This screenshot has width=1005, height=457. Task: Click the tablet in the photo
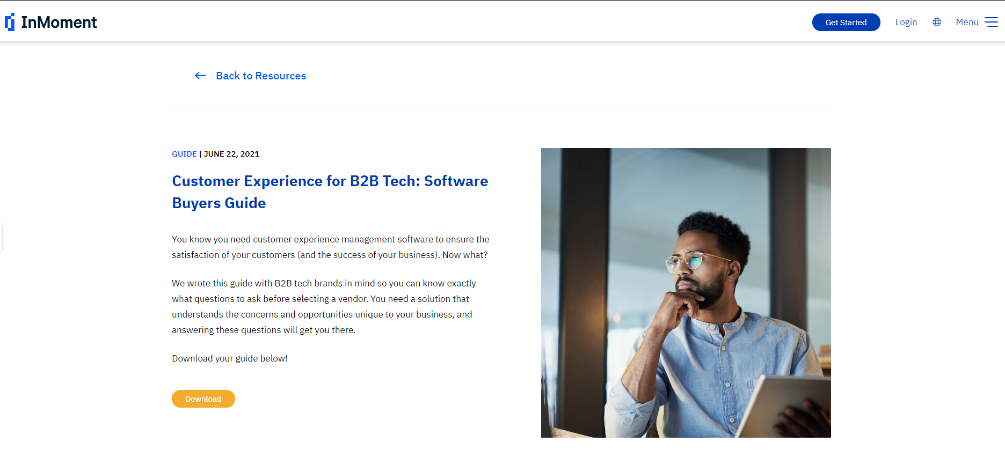pyautogui.click(x=783, y=406)
